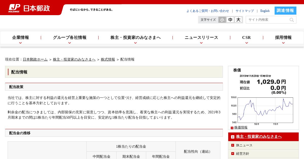Open IRニュース in sidebar
Image resolution: width=304 pixels, height=159 pixels.
tap(244, 145)
